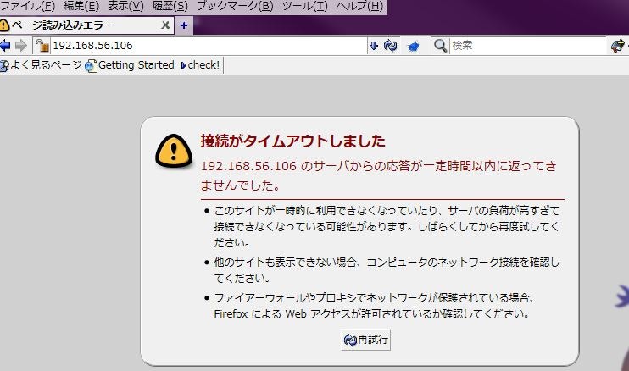Viewport: 629px width, 371px height.
Task: Go back with the blue back arrow
Action: pyautogui.click(x=5, y=45)
